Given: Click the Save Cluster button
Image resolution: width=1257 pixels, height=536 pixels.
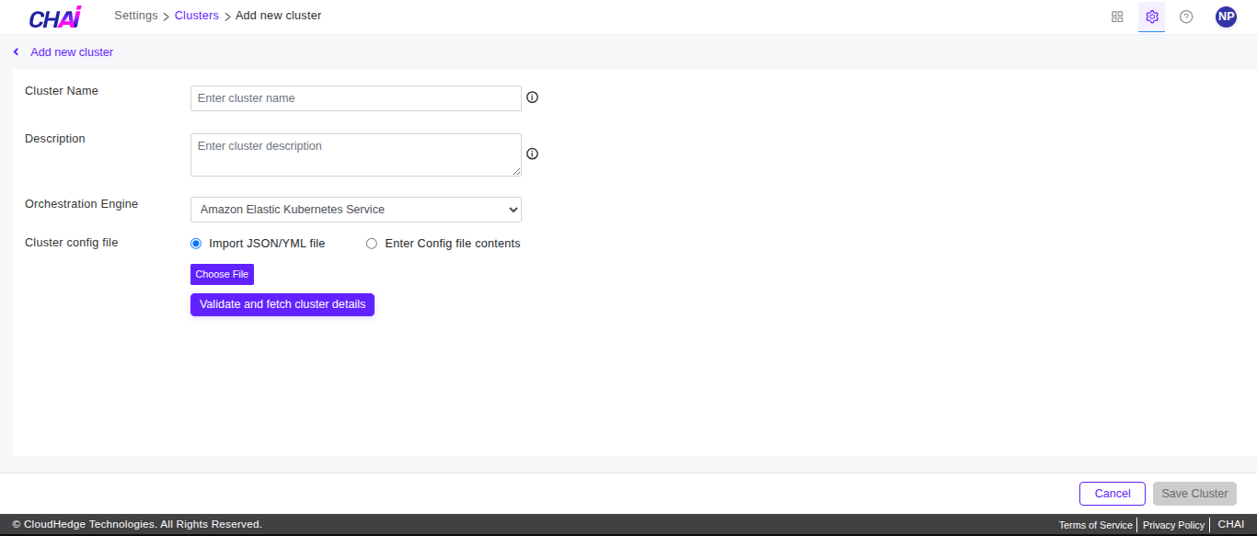Looking at the screenshot, I should pos(1194,493).
